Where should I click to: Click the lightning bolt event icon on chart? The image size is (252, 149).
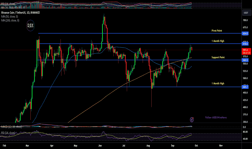[192, 119]
